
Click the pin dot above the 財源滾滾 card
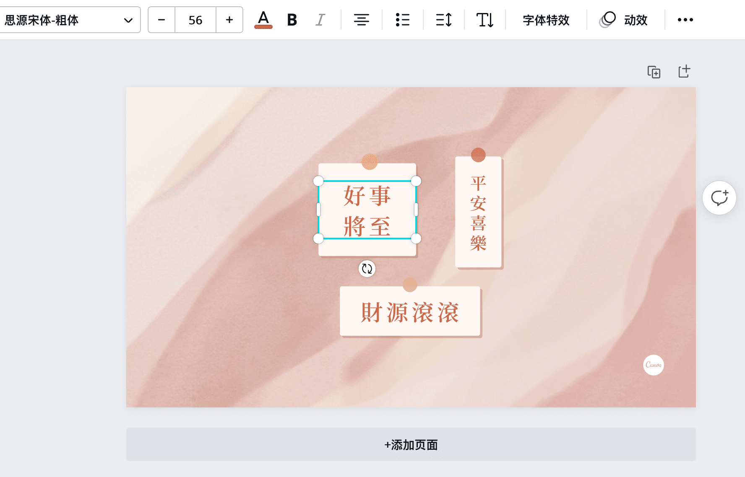tap(410, 285)
